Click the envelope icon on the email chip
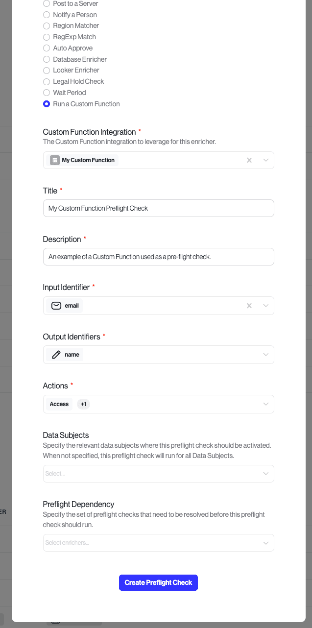The width and height of the screenshot is (312, 628). click(55, 305)
